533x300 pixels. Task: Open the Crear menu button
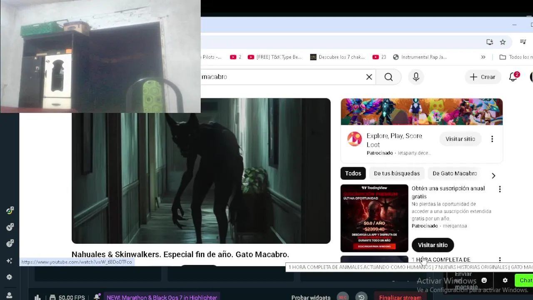pyautogui.click(x=483, y=77)
